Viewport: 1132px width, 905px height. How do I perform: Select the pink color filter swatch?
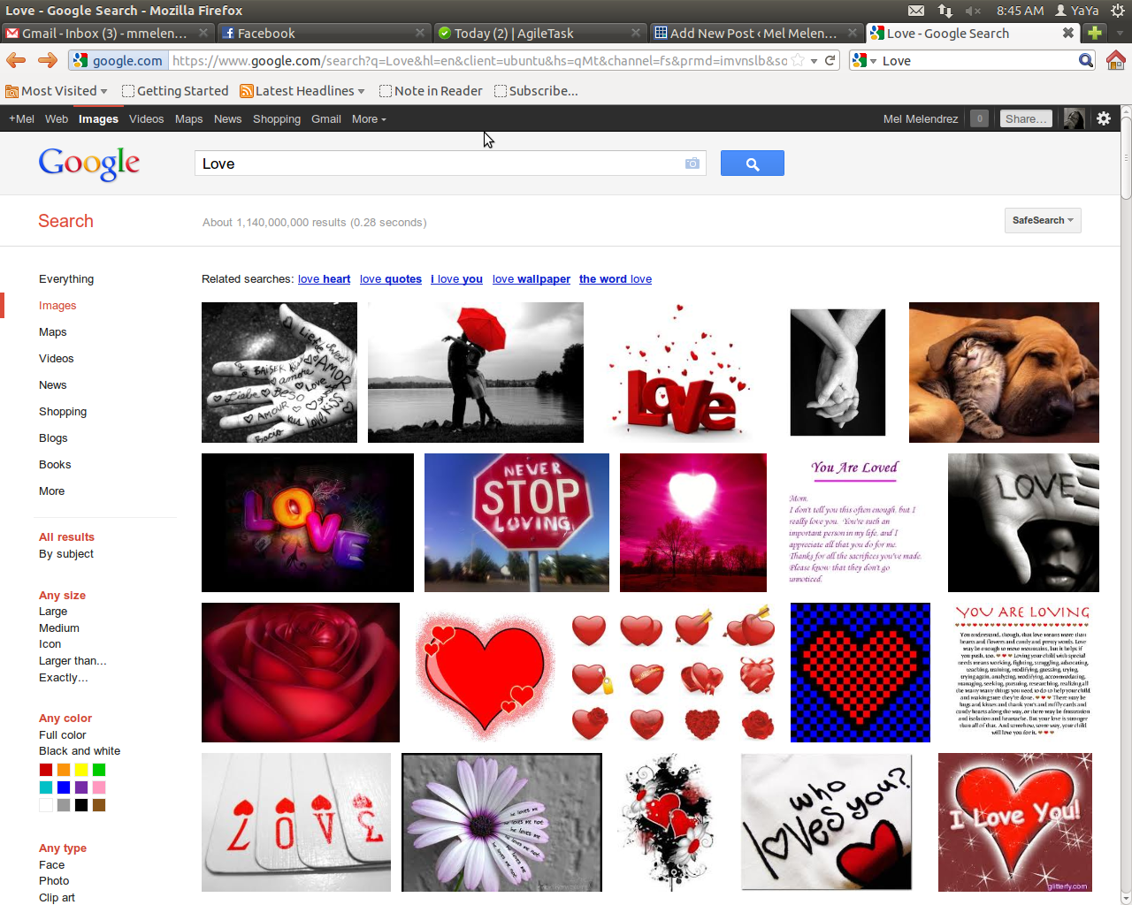[x=99, y=787]
